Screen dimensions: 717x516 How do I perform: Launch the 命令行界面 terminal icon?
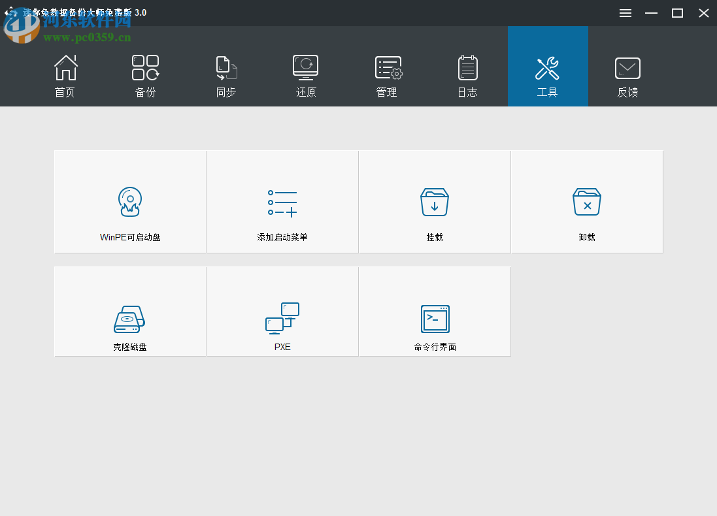coord(434,319)
